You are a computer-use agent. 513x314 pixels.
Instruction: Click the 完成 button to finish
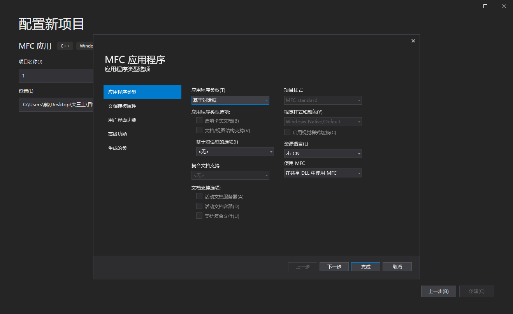[x=365, y=267]
